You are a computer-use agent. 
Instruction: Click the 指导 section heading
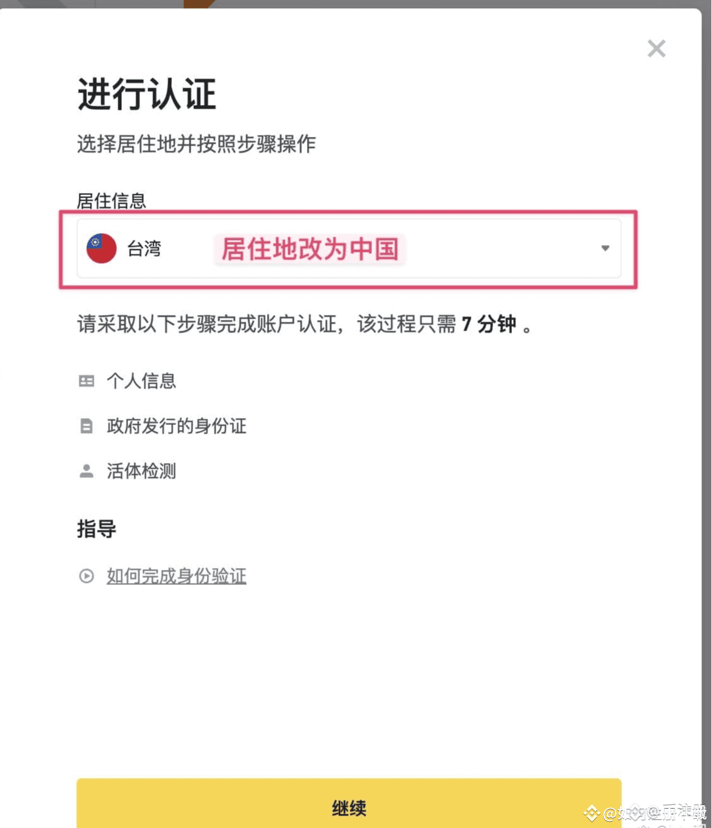pyautogui.click(x=96, y=529)
